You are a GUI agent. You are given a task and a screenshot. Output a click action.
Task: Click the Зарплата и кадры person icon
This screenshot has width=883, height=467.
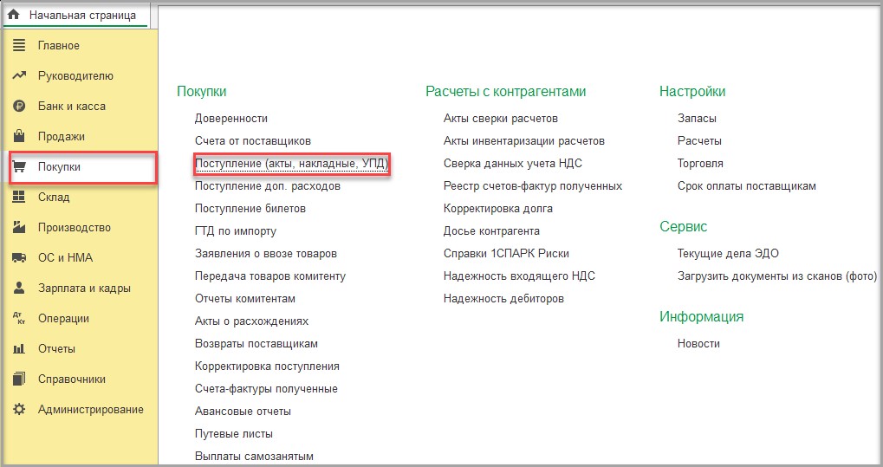point(19,288)
